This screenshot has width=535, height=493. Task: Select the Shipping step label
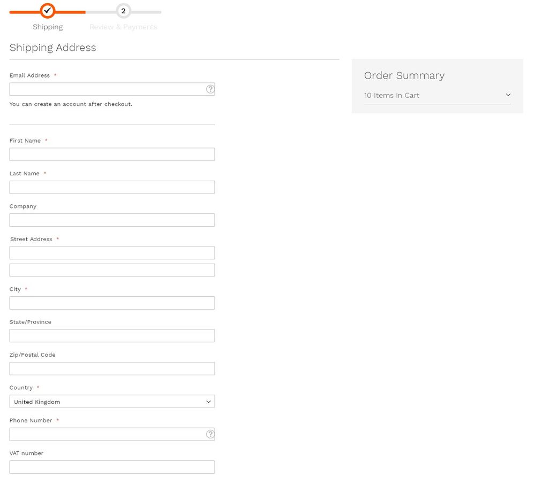(48, 27)
